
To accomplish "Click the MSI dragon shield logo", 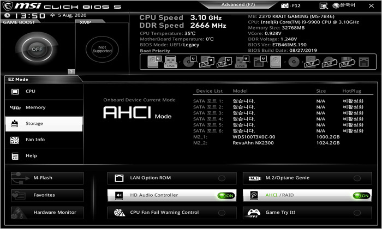I will click(7, 6).
